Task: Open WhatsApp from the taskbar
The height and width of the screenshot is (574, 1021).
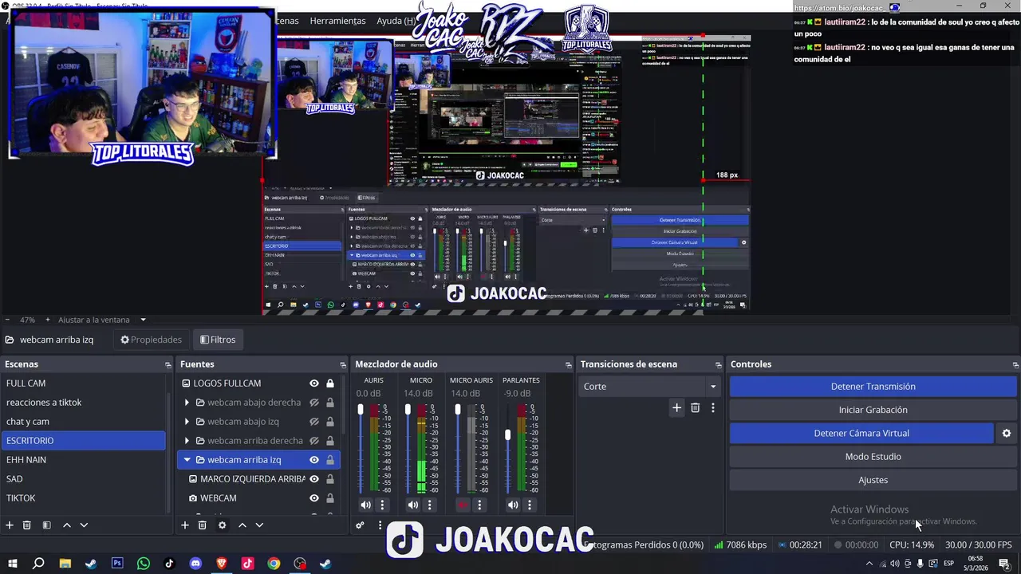Action: (144, 564)
